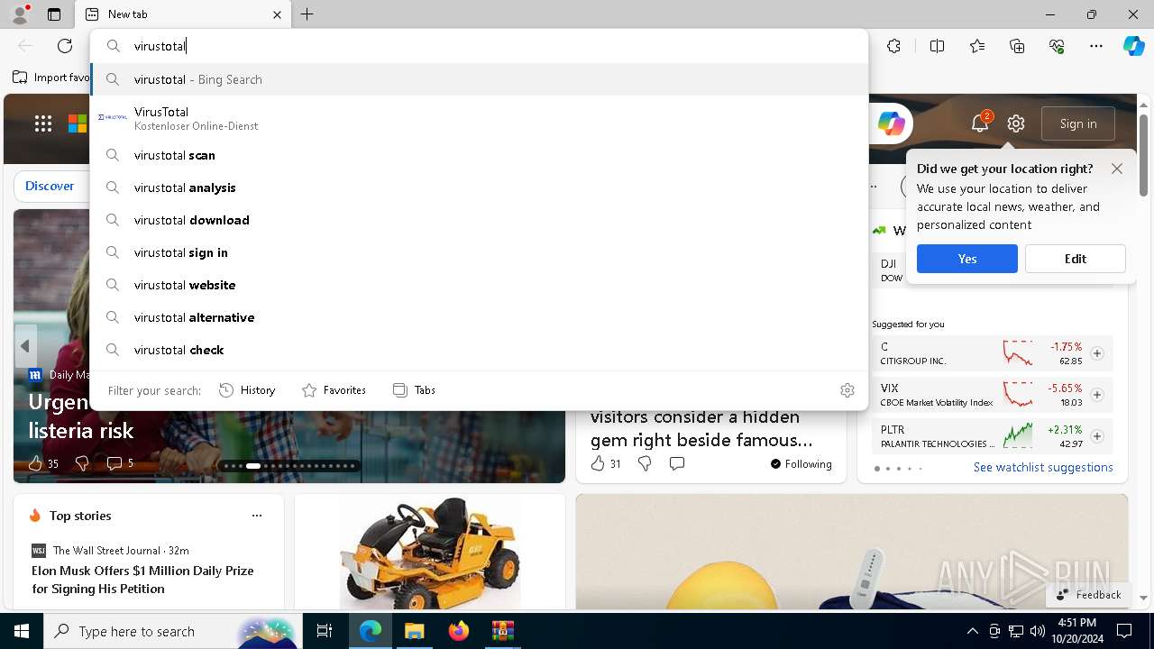This screenshot has height=649, width=1154.
Task: Edit location in prompt
Action: pyautogui.click(x=1076, y=259)
